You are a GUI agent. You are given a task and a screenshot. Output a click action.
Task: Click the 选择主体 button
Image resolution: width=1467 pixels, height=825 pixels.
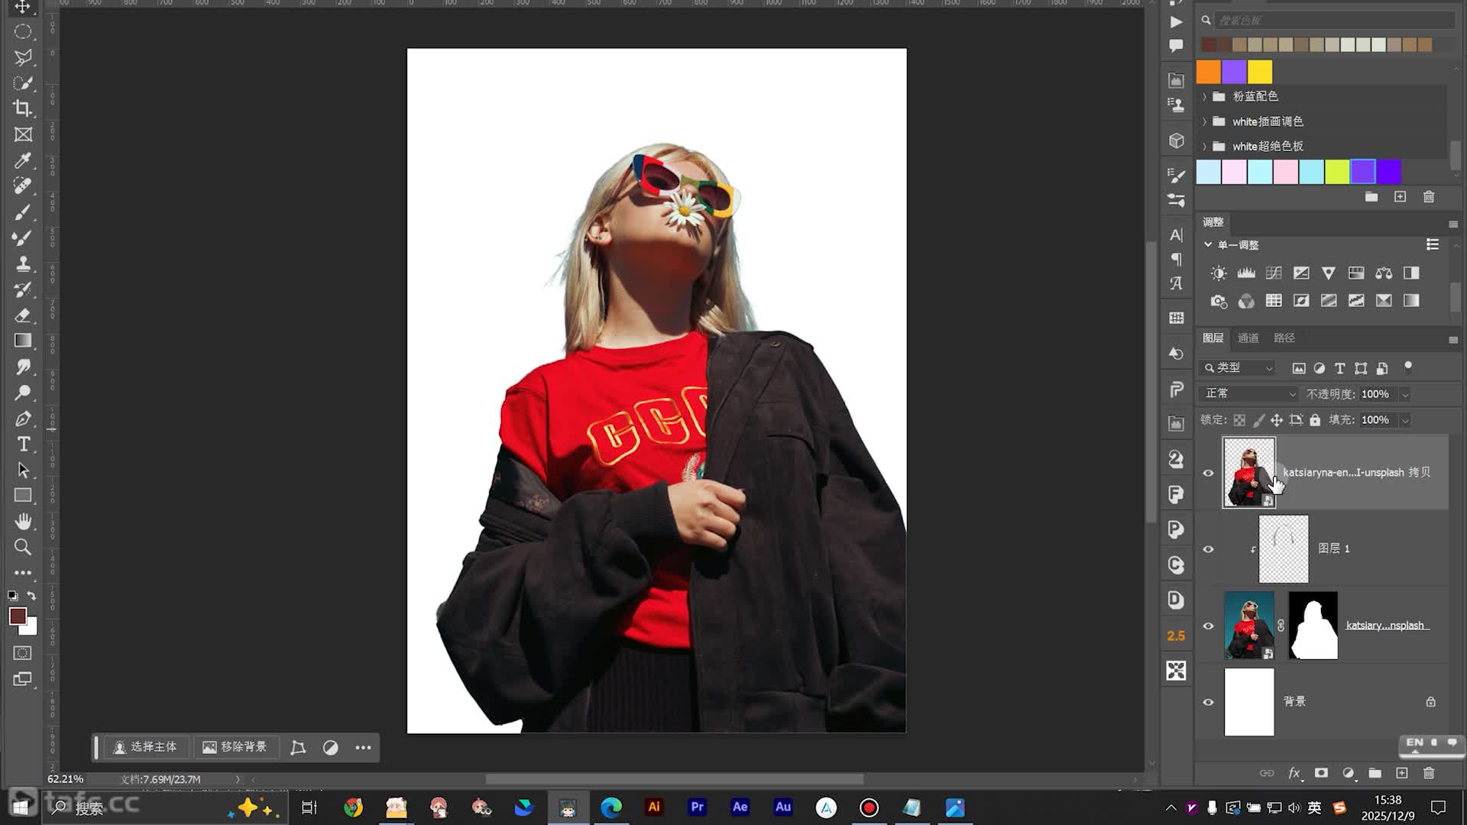(145, 747)
